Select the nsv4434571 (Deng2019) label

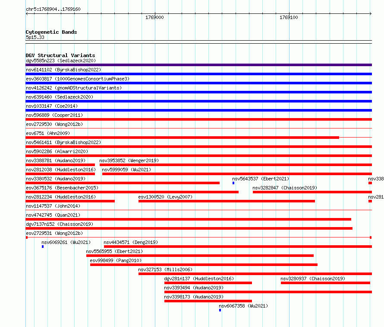(131, 242)
